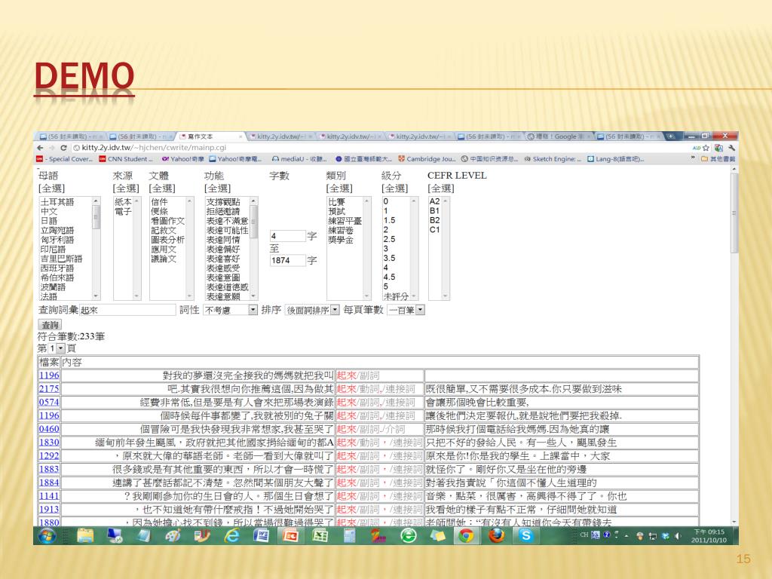Open the Lang-8 bookmark

coord(615,159)
